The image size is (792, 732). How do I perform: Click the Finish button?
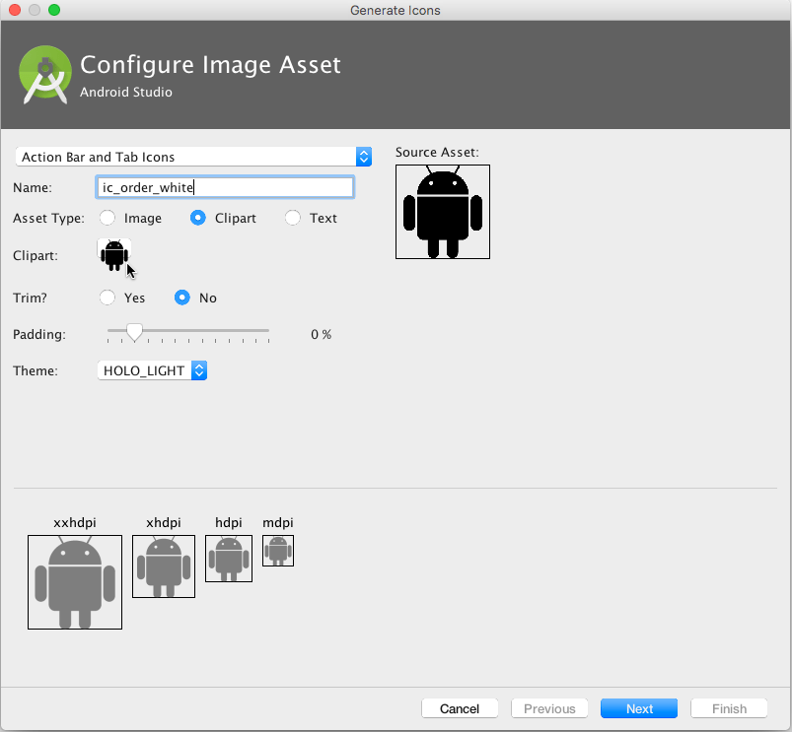(x=728, y=707)
